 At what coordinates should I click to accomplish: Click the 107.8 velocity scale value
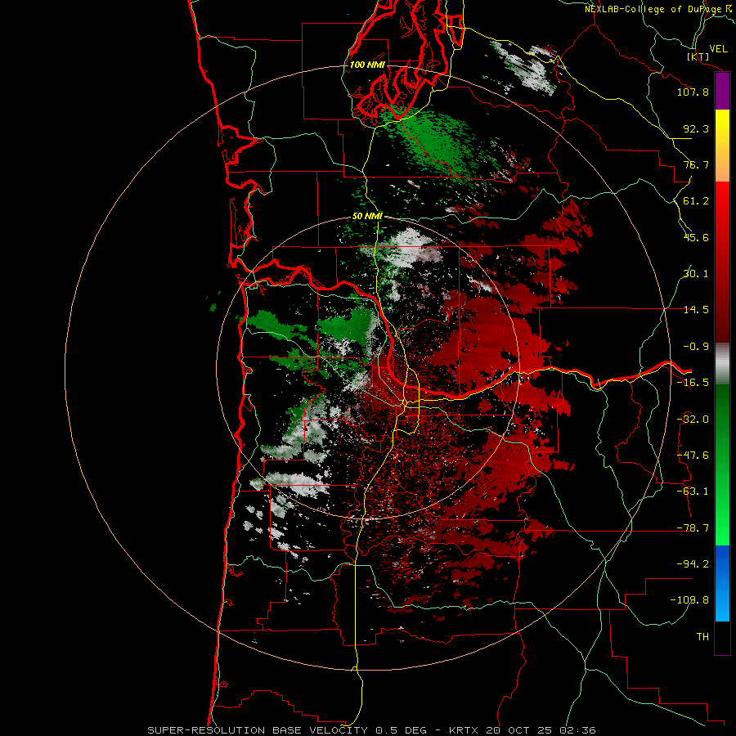(x=693, y=92)
